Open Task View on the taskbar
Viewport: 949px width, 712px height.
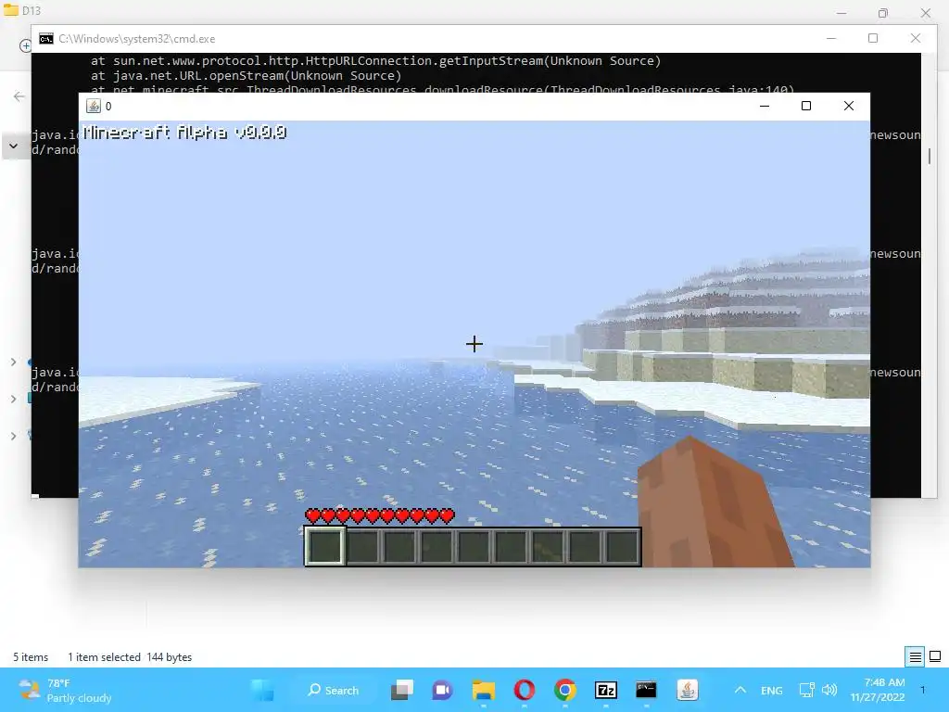pyautogui.click(x=402, y=690)
